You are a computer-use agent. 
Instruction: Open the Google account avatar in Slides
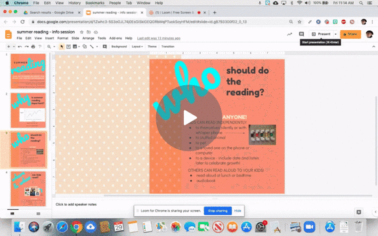click(369, 34)
